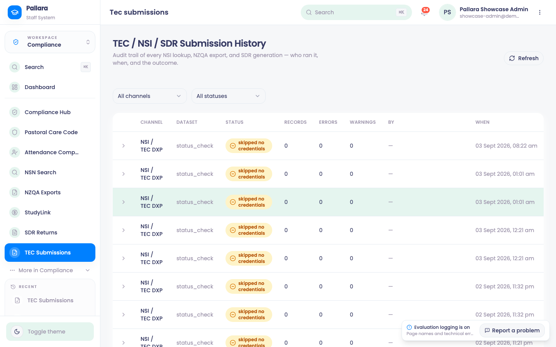Screen dimensions: 556x347
Task: Click the sidebar Search entry
Action: (50, 67)
